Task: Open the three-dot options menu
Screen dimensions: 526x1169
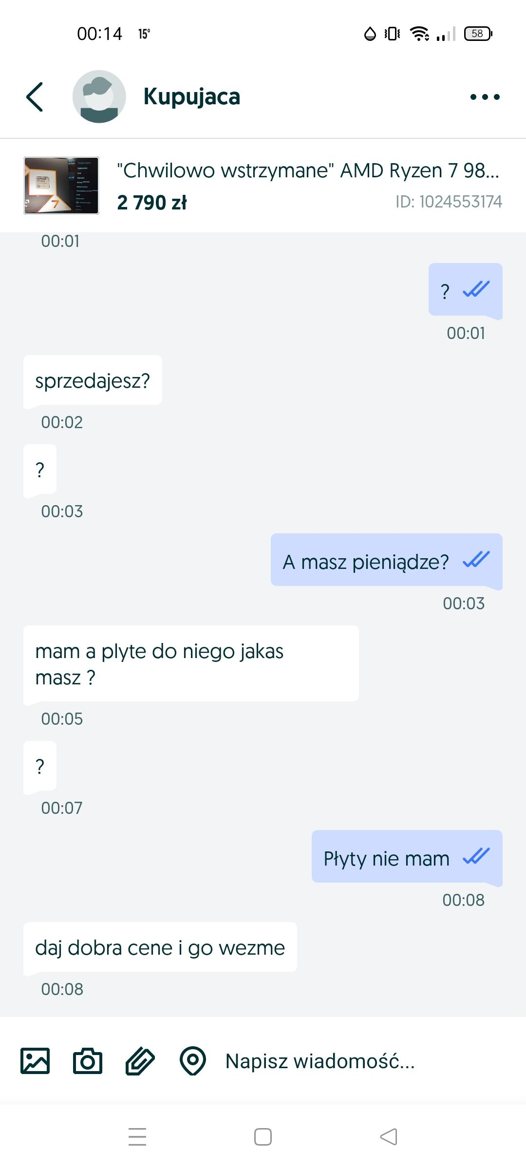Action: pos(485,97)
